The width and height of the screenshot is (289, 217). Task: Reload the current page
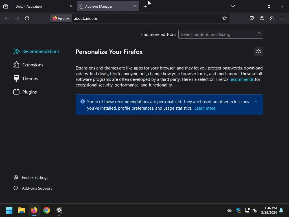click(x=27, y=18)
